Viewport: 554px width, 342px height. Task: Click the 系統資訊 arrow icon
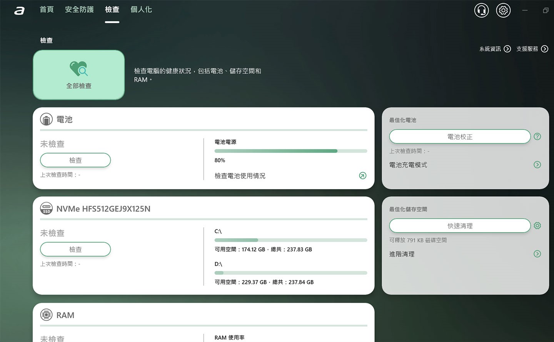(x=507, y=49)
